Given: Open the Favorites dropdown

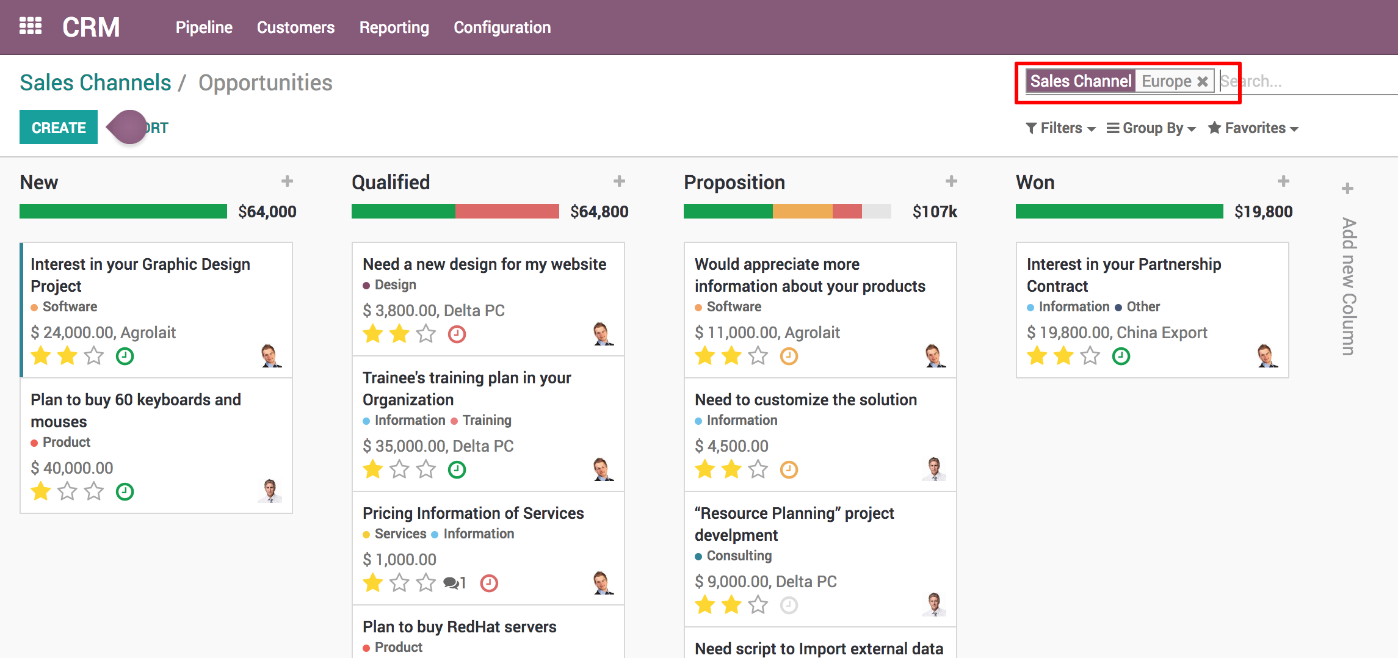Looking at the screenshot, I should [x=1253, y=128].
